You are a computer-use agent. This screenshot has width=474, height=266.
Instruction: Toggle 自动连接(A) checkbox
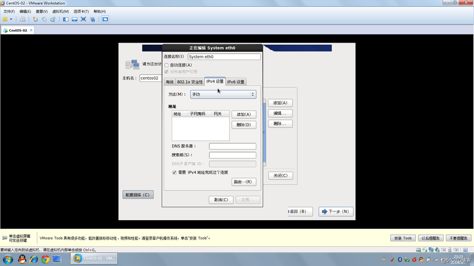166,65
